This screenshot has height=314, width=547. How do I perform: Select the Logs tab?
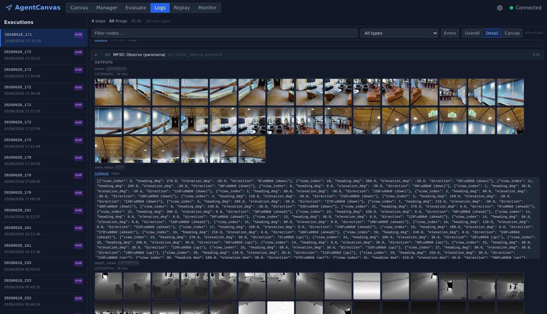(160, 8)
